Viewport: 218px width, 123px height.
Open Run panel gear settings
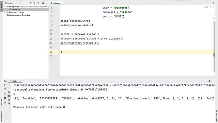(209, 81)
